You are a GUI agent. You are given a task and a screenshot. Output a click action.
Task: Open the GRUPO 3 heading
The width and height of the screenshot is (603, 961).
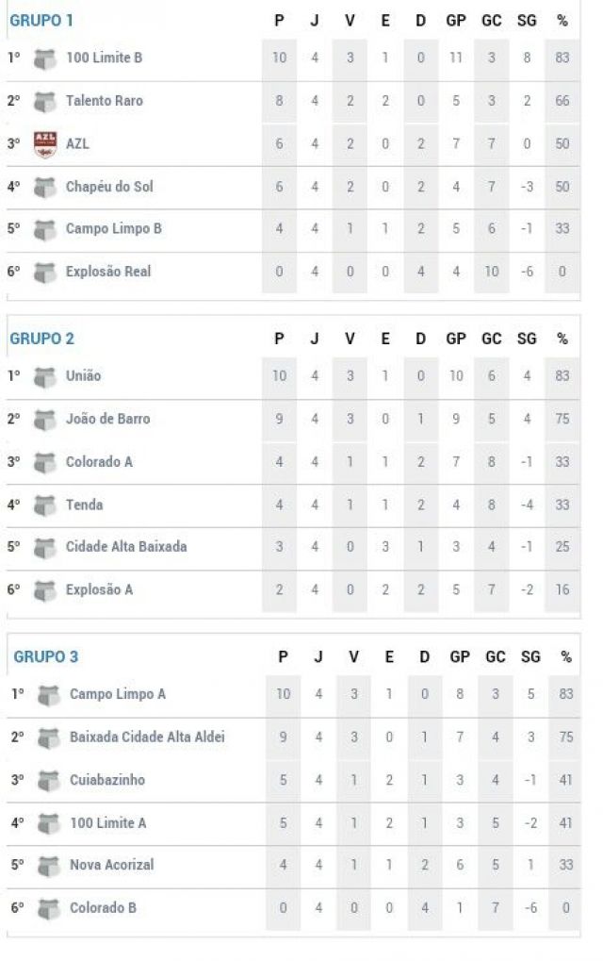(x=46, y=656)
